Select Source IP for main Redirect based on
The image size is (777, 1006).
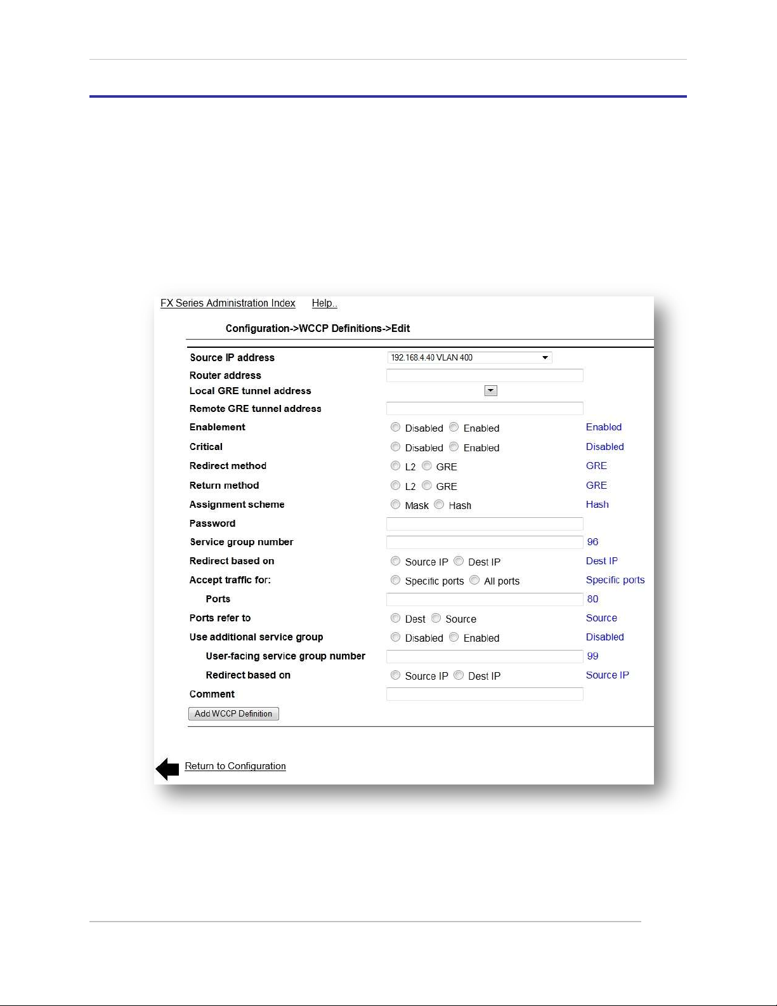pos(396,561)
